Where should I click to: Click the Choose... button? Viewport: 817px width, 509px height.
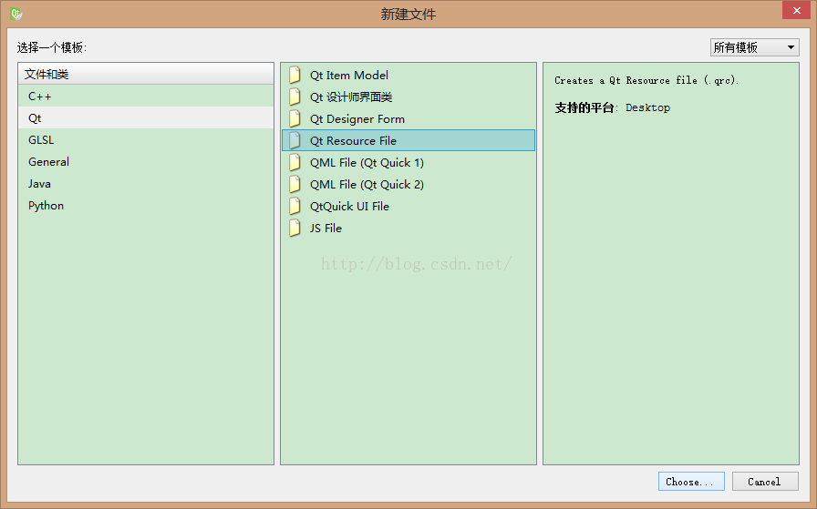pyautogui.click(x=691, y=482)
